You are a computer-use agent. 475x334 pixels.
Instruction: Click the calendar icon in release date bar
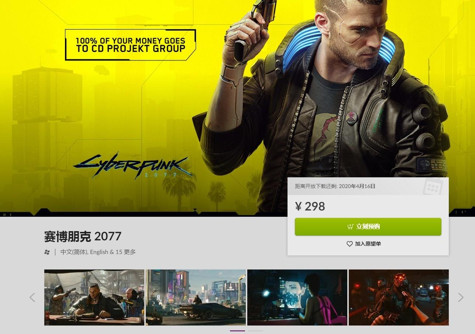click(432, 187)
